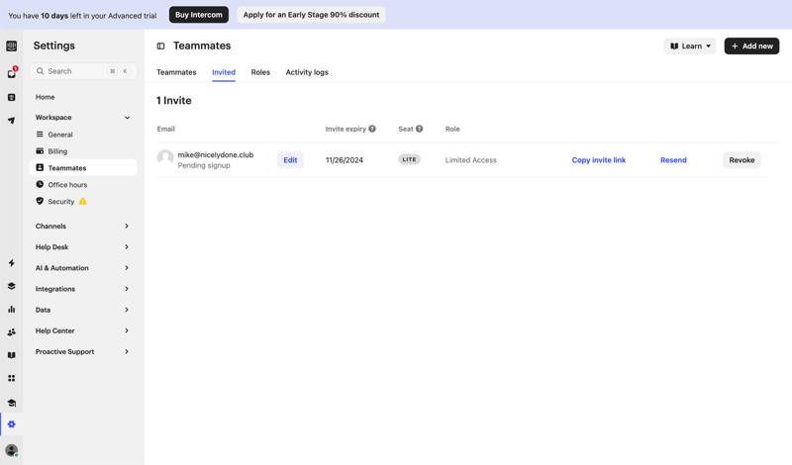792x465 pixels.
Task: Open the App Store grid icon
Action: point(12,378)
